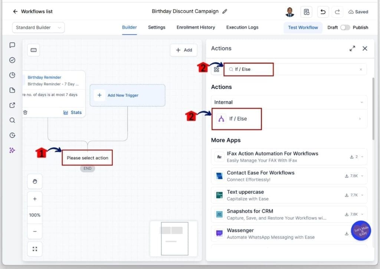
Task: Open the Enrollment History tab
Action: 196,27
